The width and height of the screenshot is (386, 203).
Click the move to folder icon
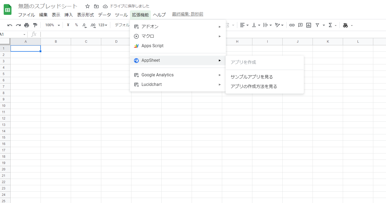pos(96,6)
